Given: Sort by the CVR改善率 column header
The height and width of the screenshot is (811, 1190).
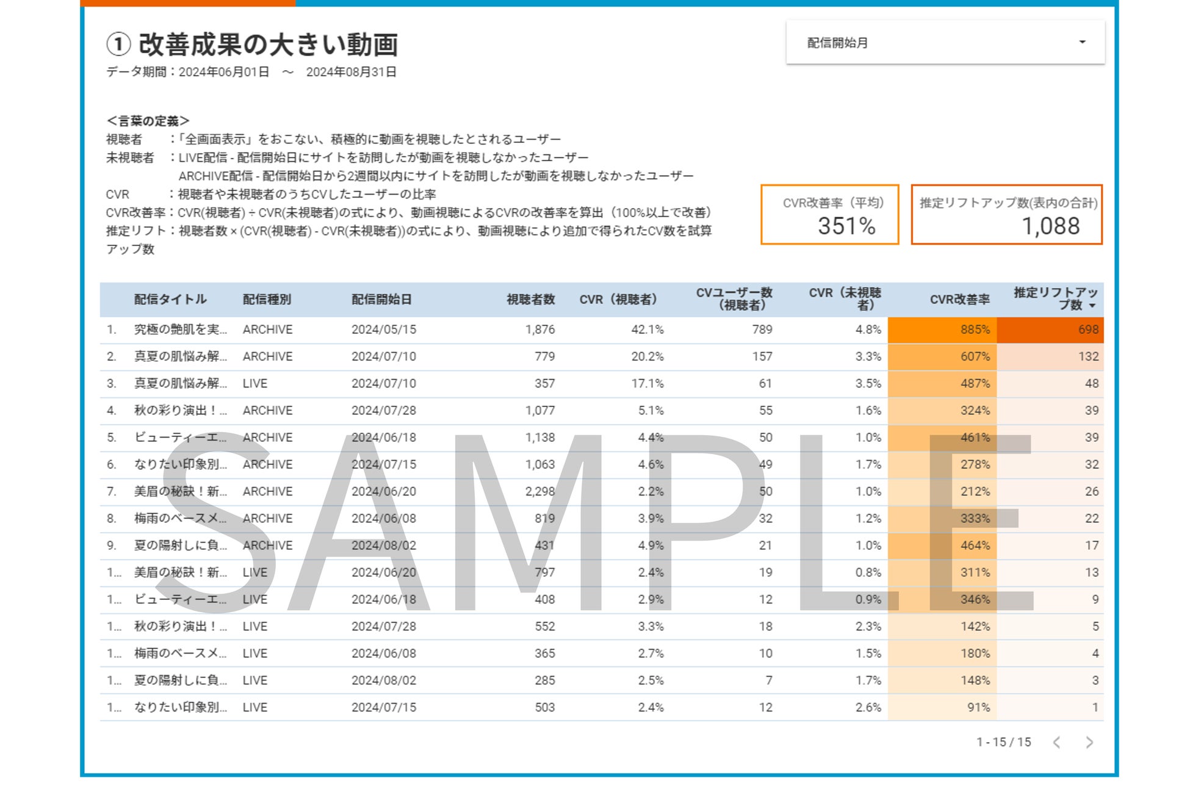Looking at the screenshot, I should [x=959, y=299].
